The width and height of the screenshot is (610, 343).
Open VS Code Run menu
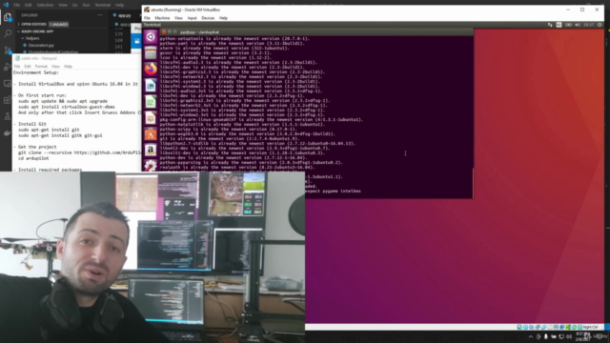(86, 5)
